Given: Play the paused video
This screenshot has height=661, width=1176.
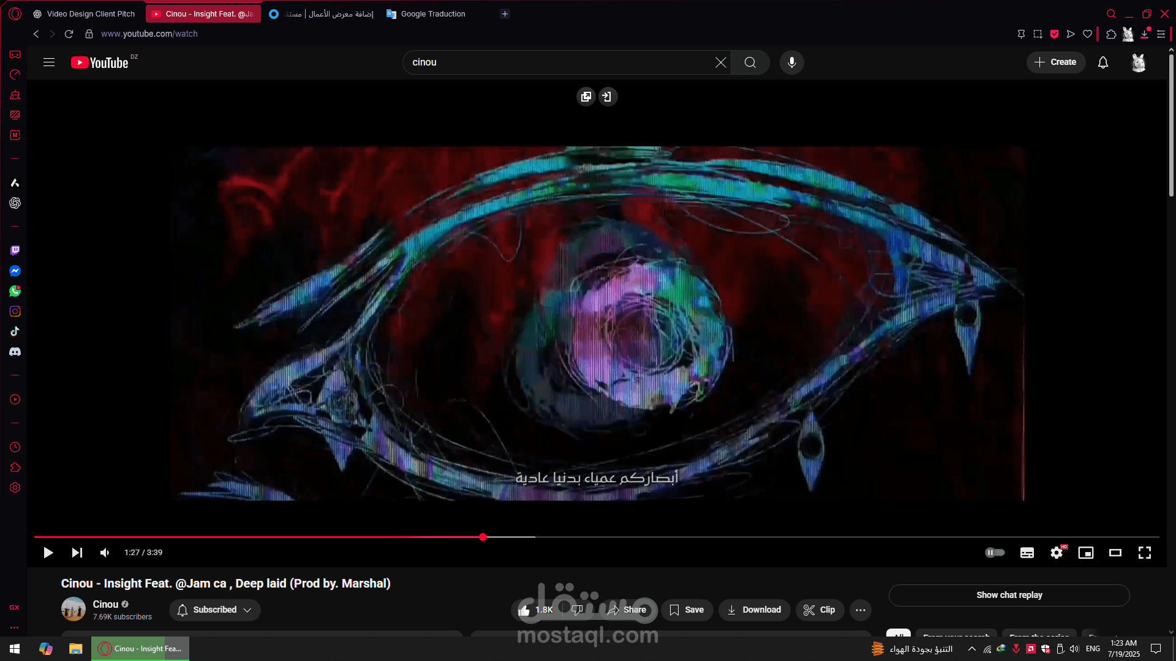Looking at the screenshot, I should click(x=48, y=553).
